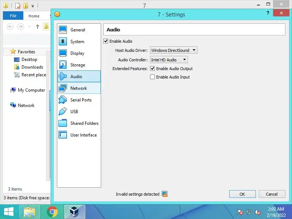Open the System settings category
The width and height of the screenshot is (292, 219).
pos(79,42)
